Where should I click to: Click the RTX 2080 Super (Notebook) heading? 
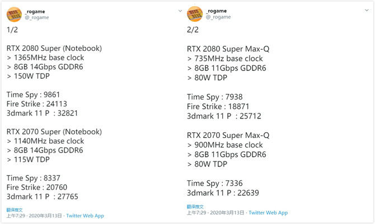coord(54,49)
